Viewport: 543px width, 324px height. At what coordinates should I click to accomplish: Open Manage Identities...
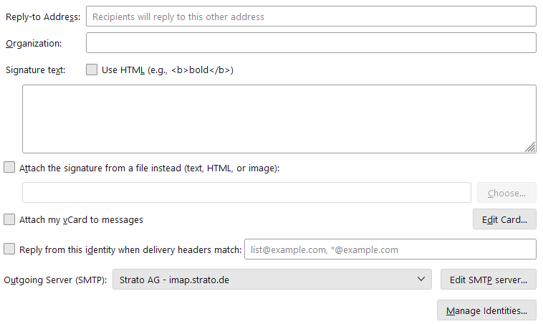tap(486, 311)
